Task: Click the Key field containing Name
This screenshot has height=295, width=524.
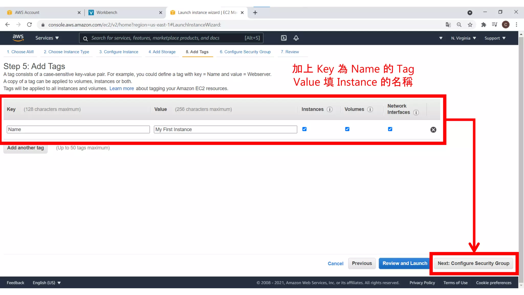Action: 78,129
